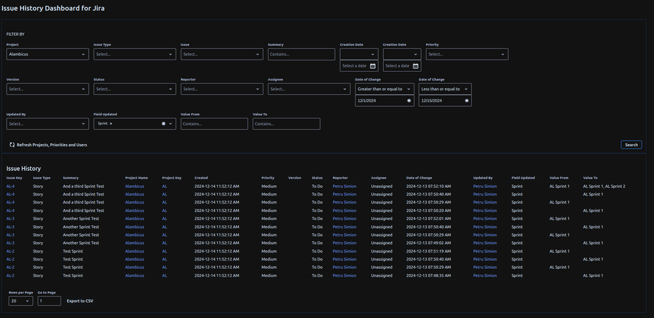Expand the Field Updated dropdown arrow
This screenshot has height=318, width=654.
171,124
